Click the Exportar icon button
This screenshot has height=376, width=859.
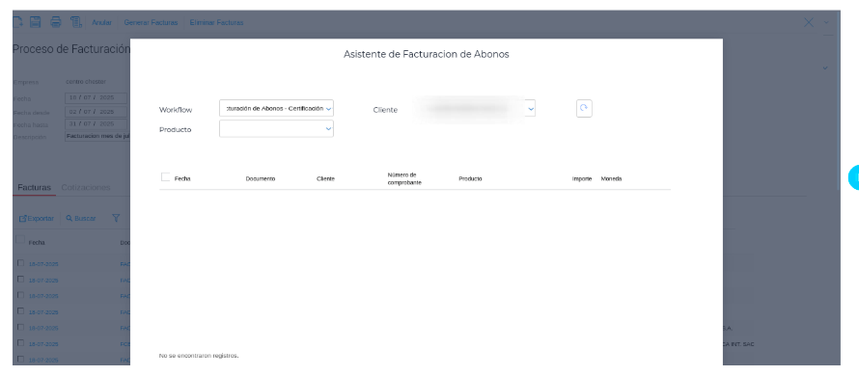(37, 219)
